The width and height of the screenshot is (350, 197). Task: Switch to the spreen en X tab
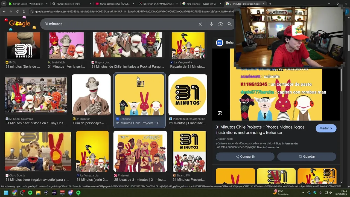158,4
